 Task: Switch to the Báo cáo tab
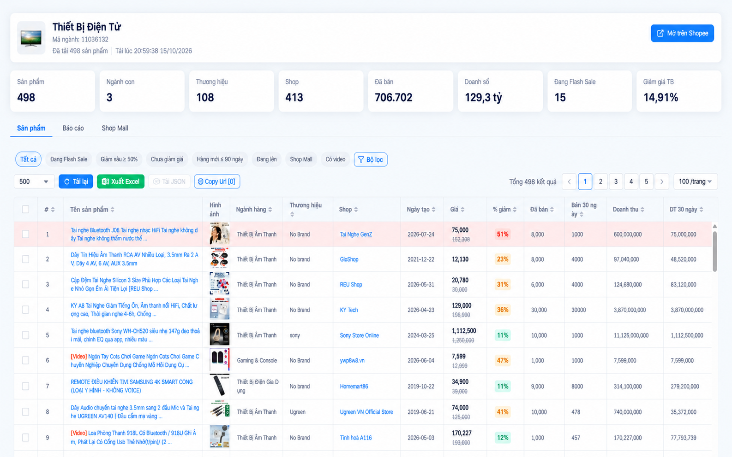point(73,128)
